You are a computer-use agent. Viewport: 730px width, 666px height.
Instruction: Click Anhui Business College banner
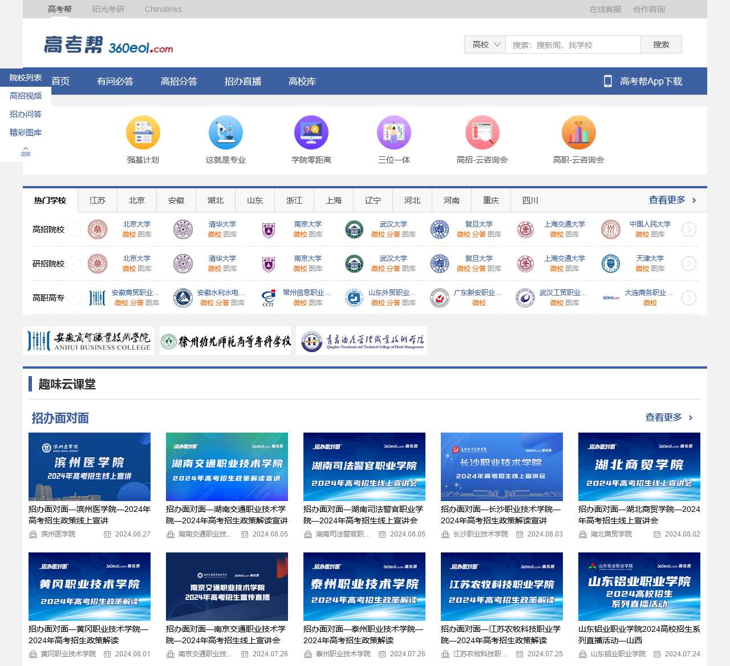pos(88,341)
